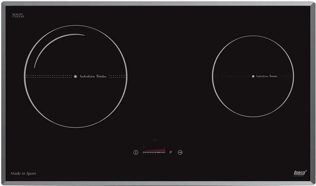Tap the child lock key icon
Screen dimensions: 316x186
click(180, 152)
